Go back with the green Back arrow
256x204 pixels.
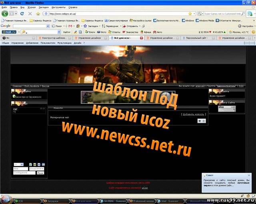pyautogui.click(x=5, y=14)
